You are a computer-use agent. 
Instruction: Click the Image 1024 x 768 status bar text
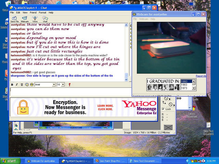(147, 133)
